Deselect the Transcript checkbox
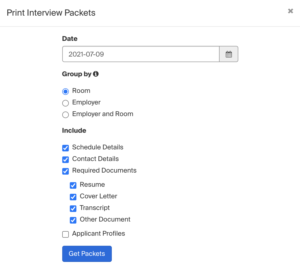The image size is (300, 272). pos(73,208)
